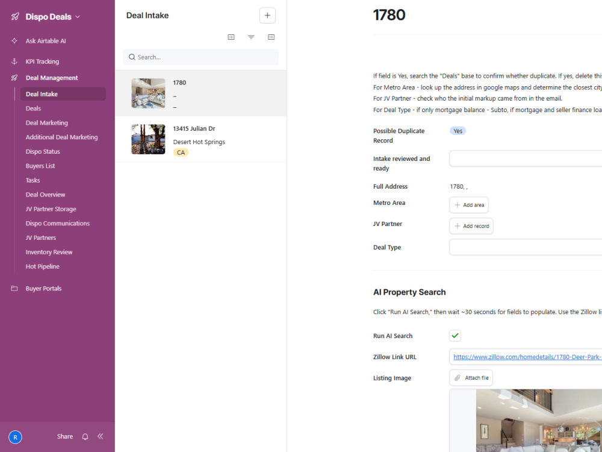Viewport: 602px width, 452px height.
Task: Collapse the Deal Management section
Action: click(52, 78)
